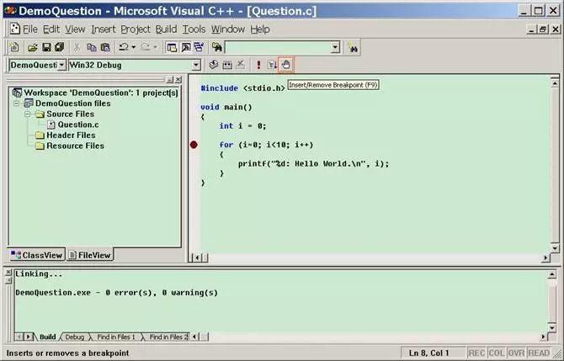564x361 pixels.
Task: Cut selection using scissors icon
Action: 77,47
